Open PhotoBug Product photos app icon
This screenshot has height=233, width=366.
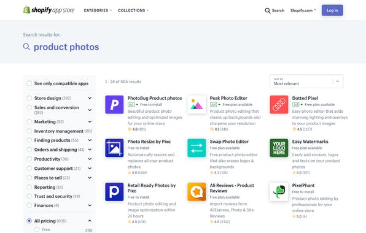pyautogui.click(x=114, y=104)
